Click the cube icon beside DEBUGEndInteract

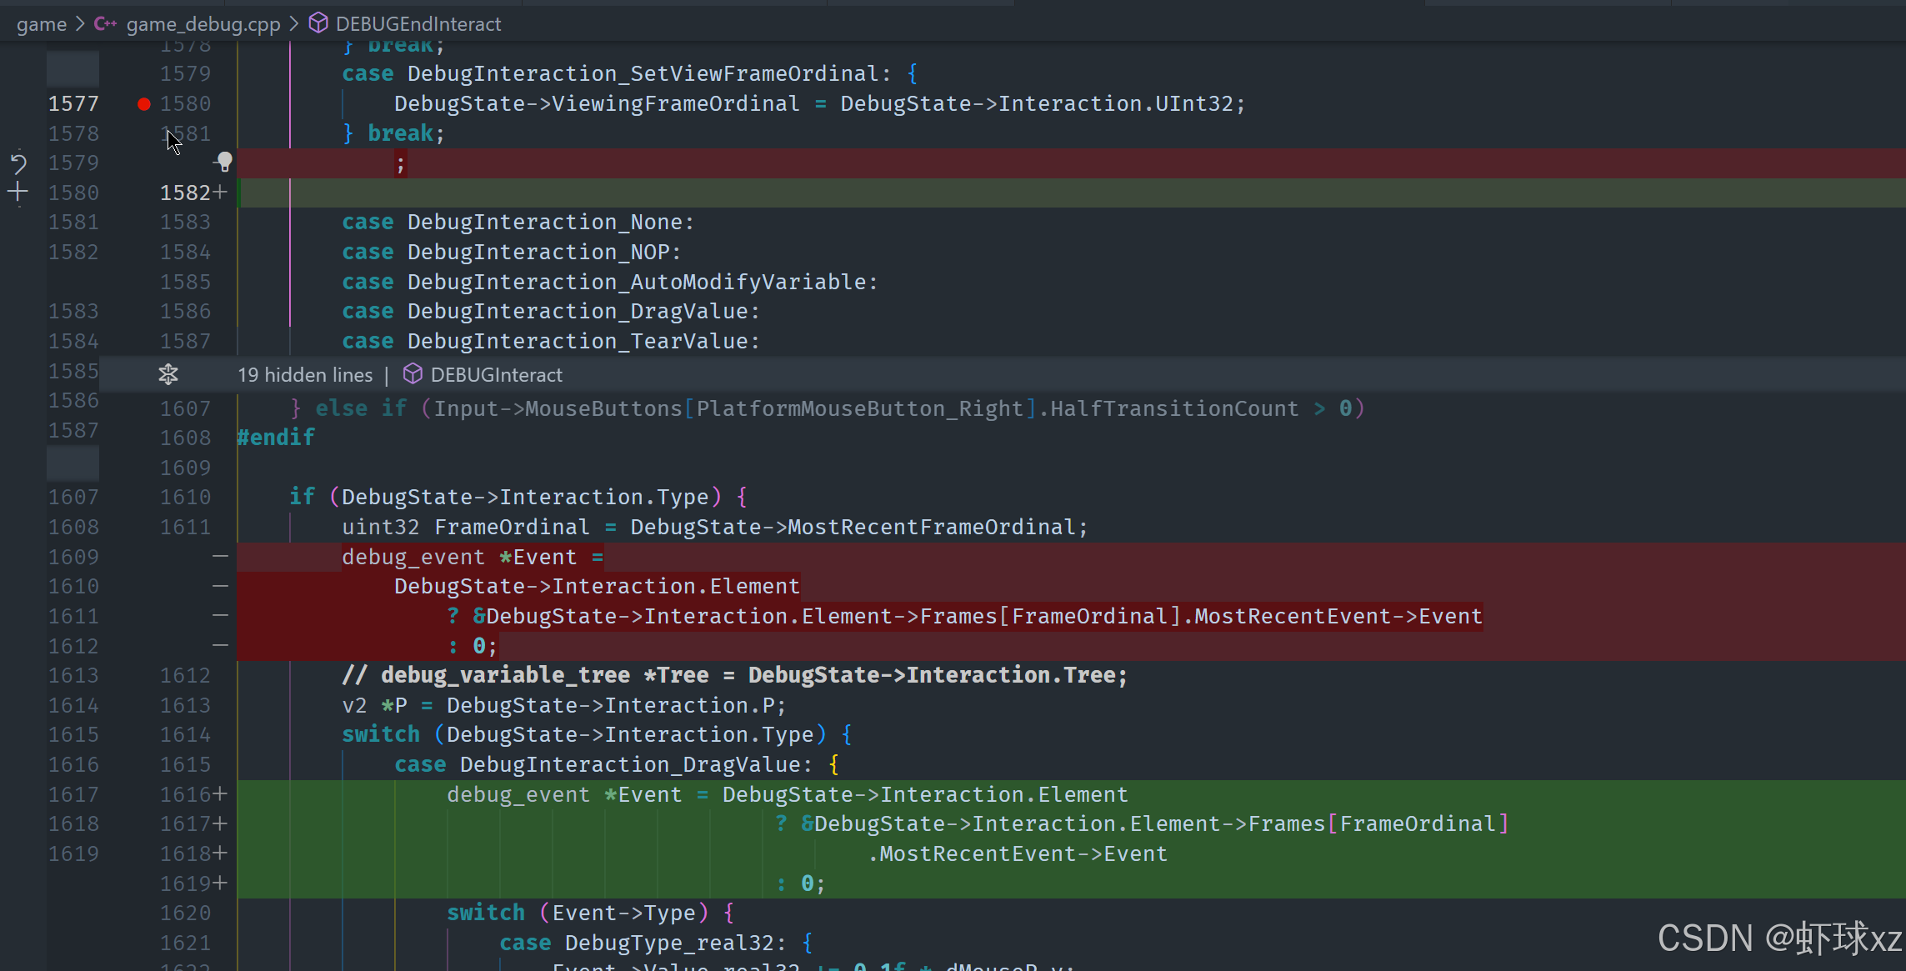[318, 24]
